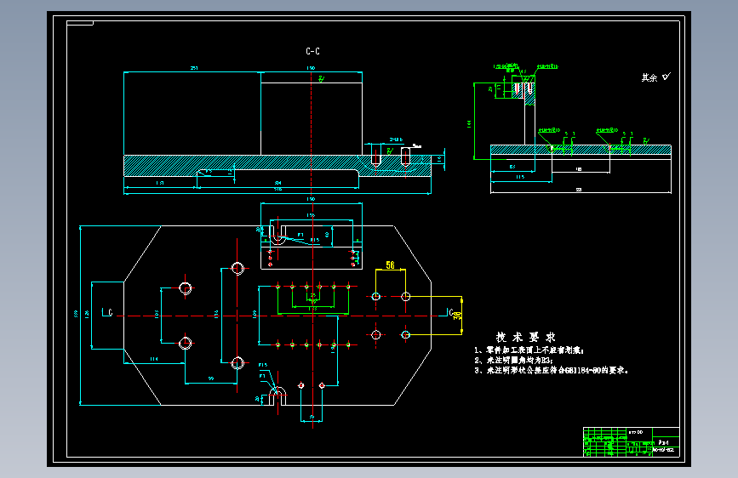Select the "技术要求" heading text
This screenshot has height=478, width=738.
pos(526,337)
